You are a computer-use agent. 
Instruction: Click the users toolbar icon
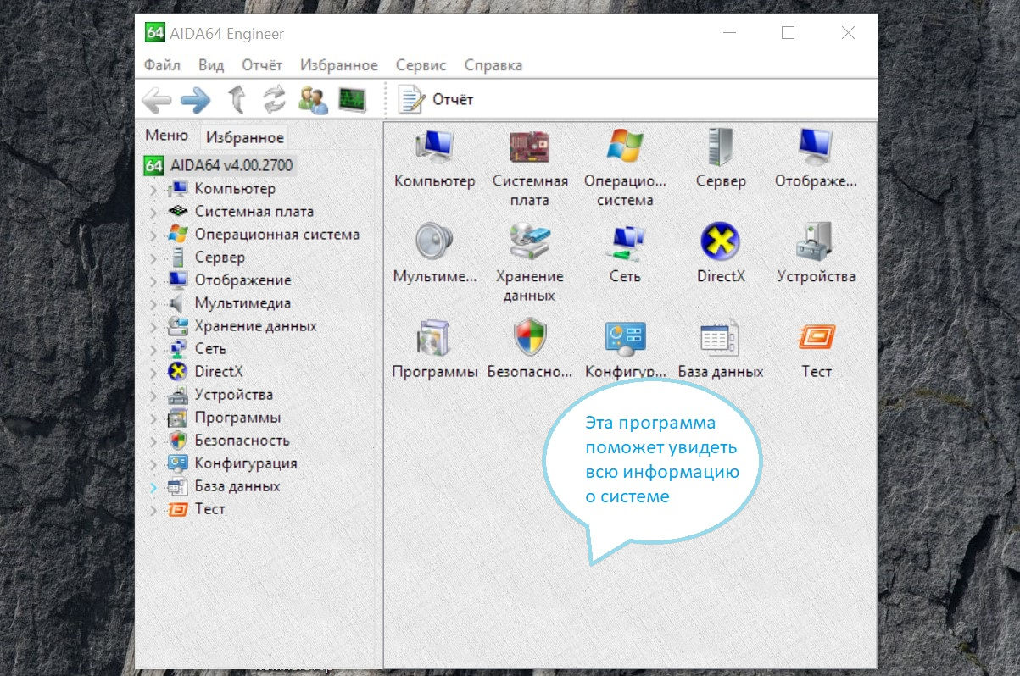point(313,100)
